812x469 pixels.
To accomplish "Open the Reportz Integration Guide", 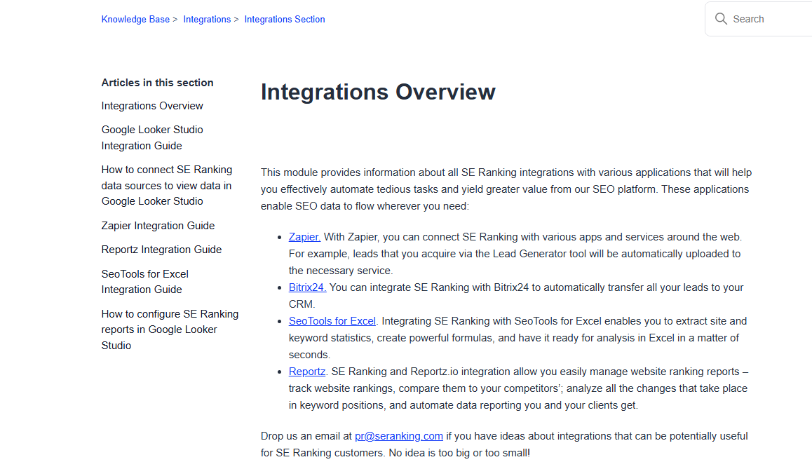I will pyautogui.click(x=161, y=249).
